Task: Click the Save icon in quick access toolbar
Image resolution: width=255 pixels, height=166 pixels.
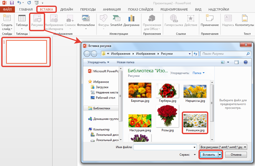Action: [12, 3]
